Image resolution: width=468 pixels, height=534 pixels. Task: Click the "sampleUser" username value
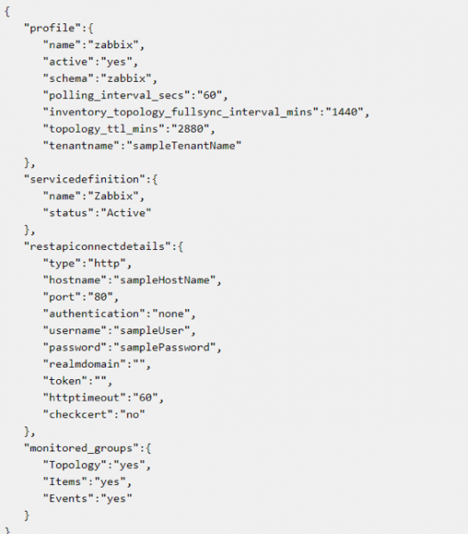(152, 330)
